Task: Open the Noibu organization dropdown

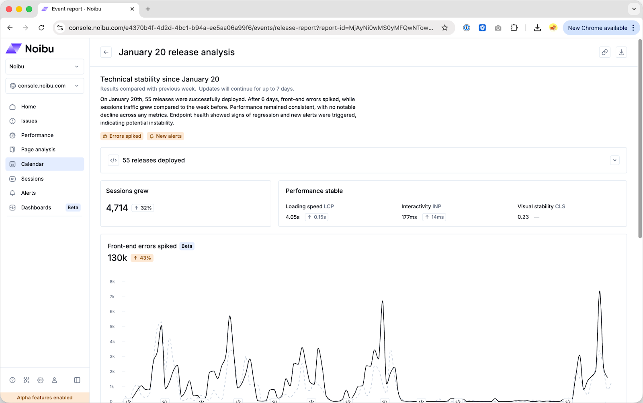Action: point(45,67)
